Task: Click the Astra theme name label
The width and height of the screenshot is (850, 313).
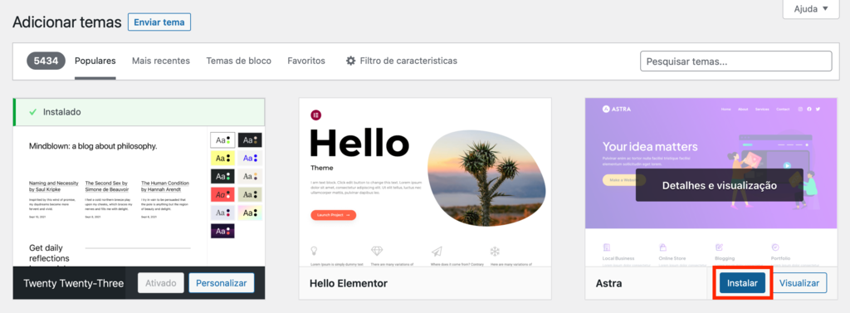Action: pyautogui.click(x=608, y=283)
